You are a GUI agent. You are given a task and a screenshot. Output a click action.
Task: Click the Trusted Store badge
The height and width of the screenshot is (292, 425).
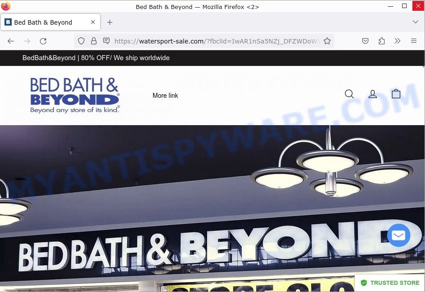390,283
